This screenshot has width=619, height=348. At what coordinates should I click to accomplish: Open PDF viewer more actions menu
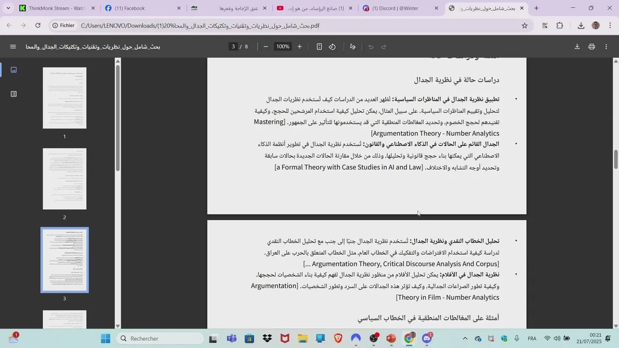click(x=606, y=47)
